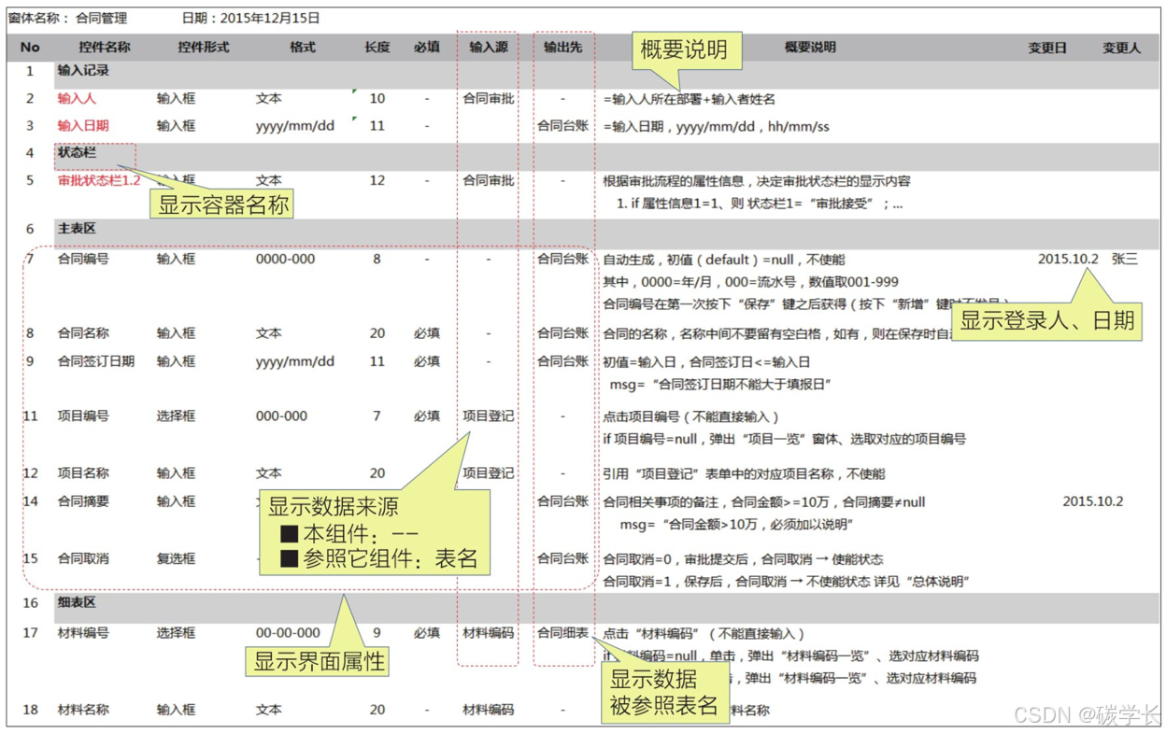The width and height of the screenshot is (1166, 733).
Task: Select length value 12 in 审批状态栏 row
Action: [x=377, y=180]
